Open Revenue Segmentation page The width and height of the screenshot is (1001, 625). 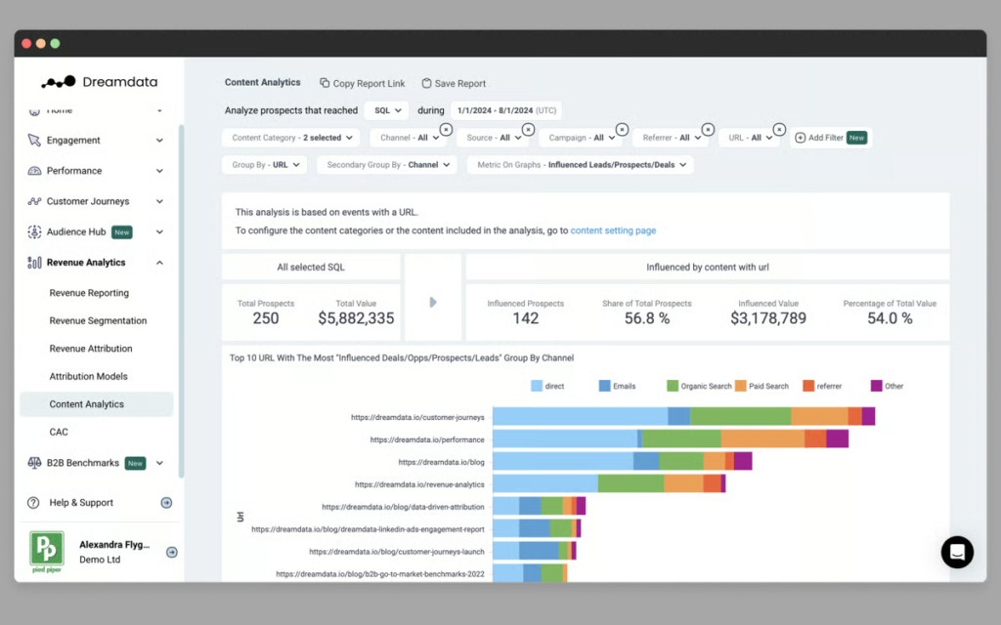[99, 320]
